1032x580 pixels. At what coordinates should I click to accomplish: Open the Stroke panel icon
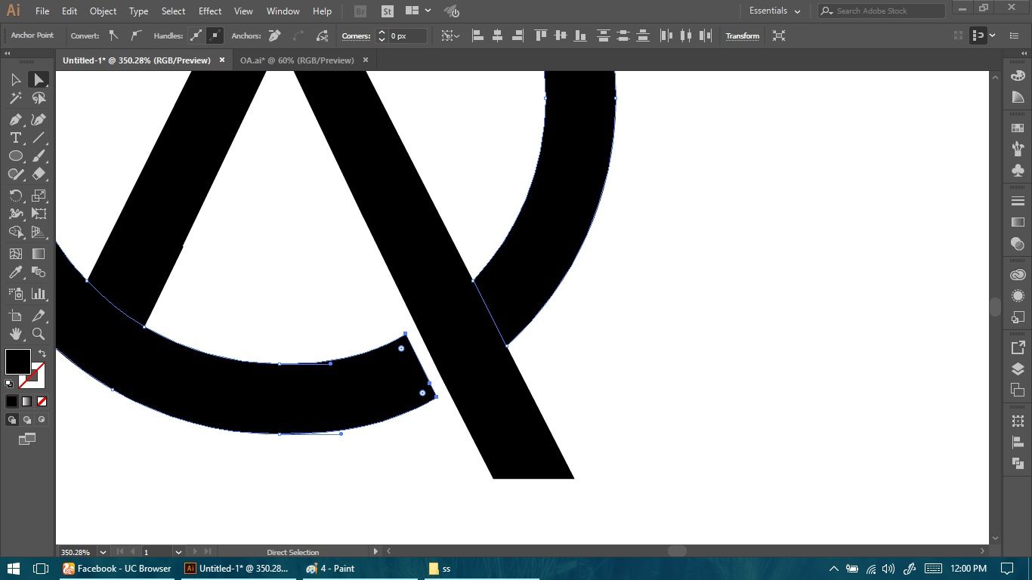tap(1018, 201)
